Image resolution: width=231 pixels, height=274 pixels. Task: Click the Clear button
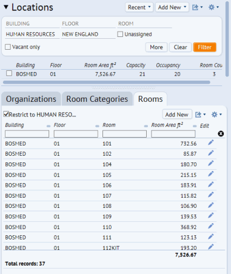[180, 47]
